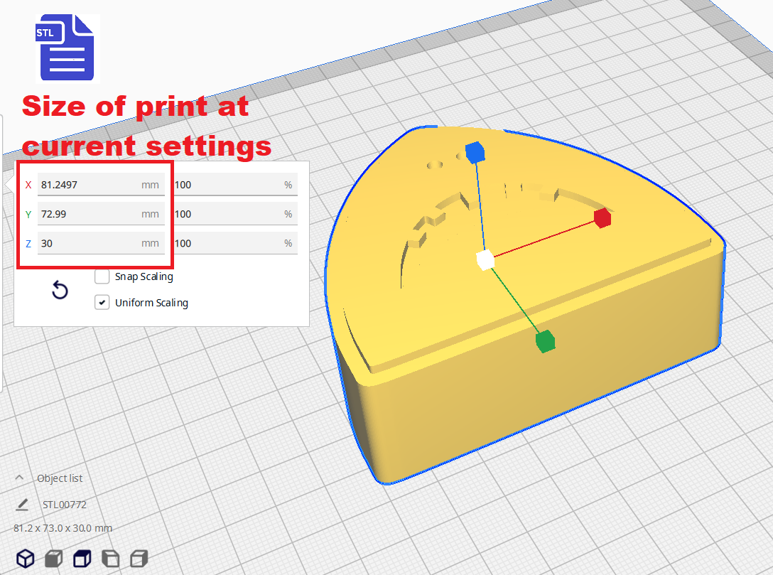Uncheck the Uniform Scaling checkbox
Image resolution: width=773 pixels, height=575 pixels.
[x=102, y=303]
